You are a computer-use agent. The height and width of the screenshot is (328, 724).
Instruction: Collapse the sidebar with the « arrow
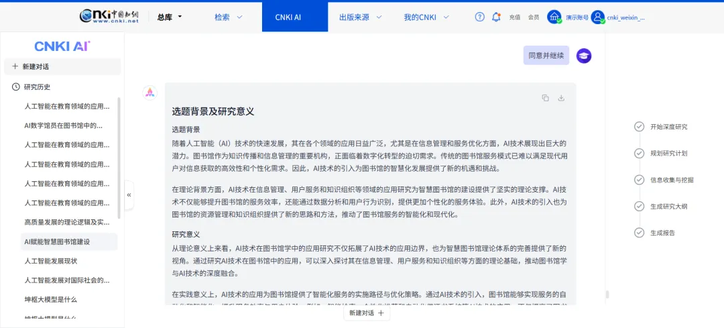129,195
